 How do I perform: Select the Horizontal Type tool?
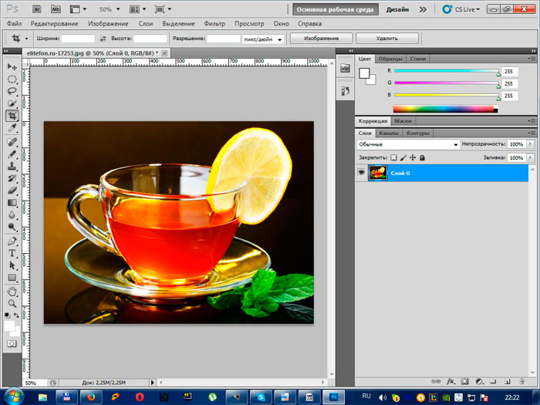[x=12, y=253]
